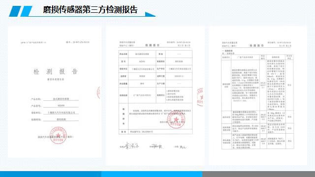Click the partial red stamp on cover page edge

98,92
